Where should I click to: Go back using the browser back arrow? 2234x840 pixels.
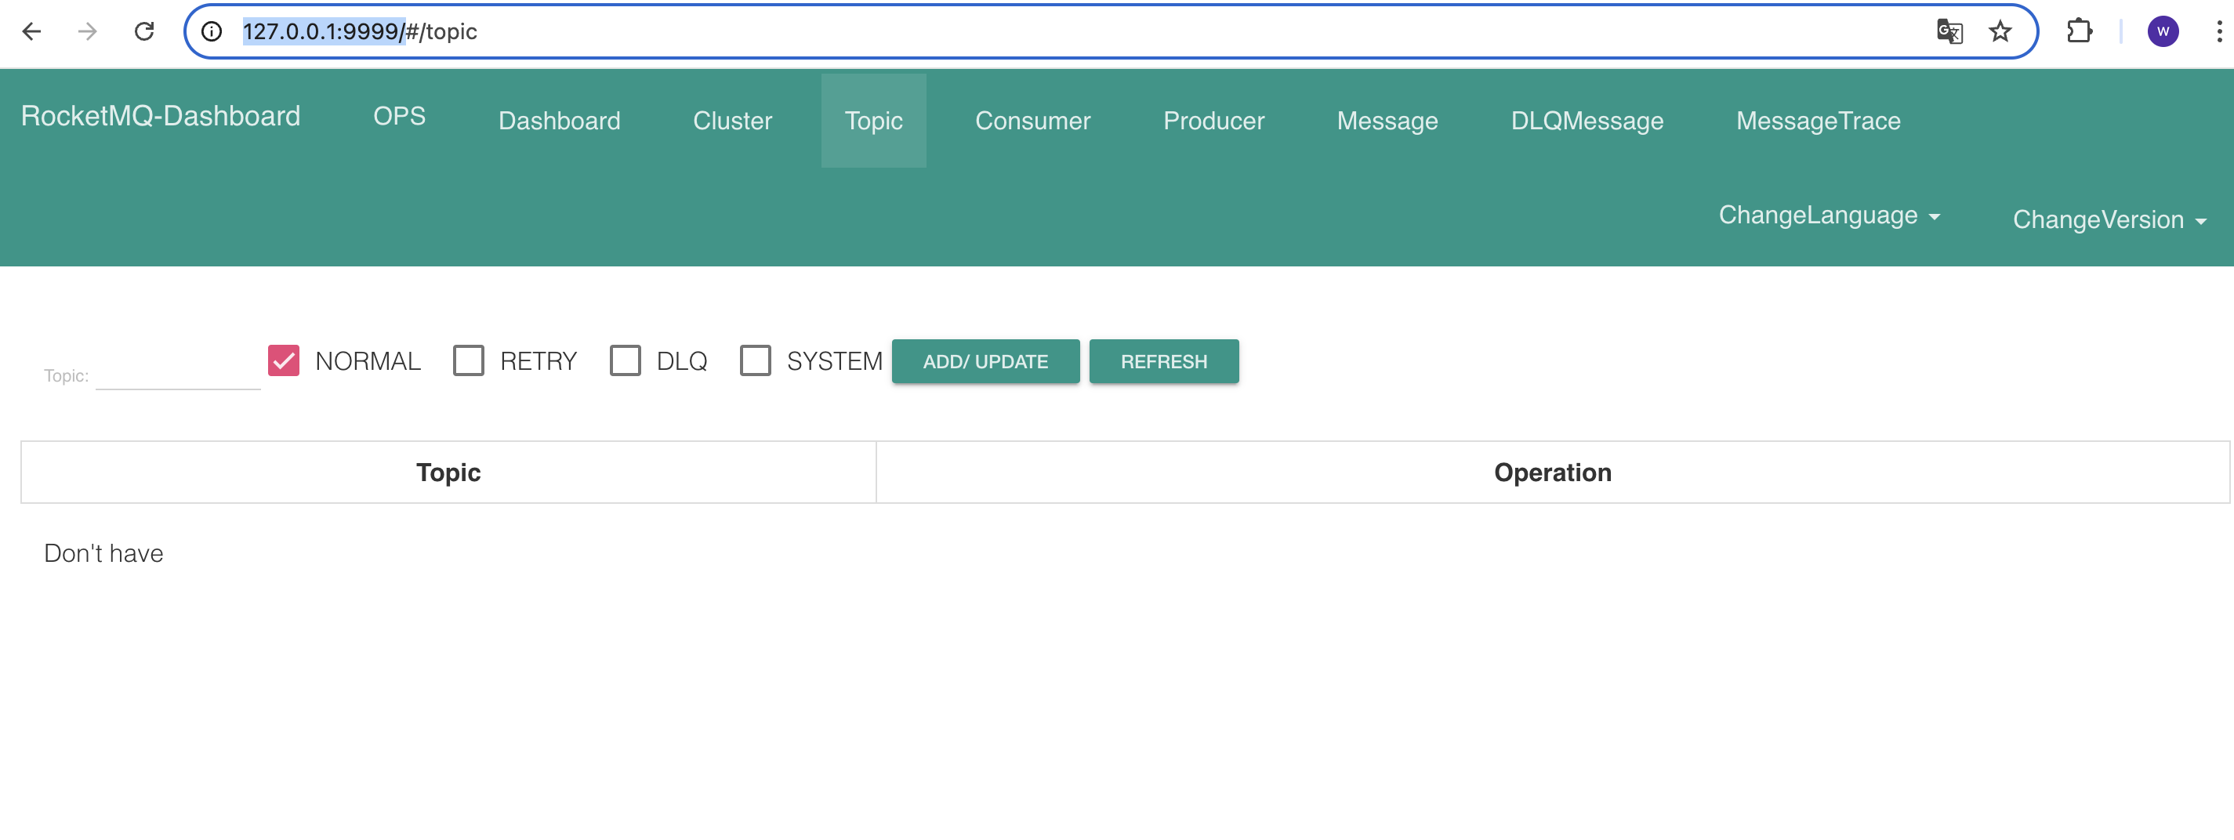click(x=32, y=32)
